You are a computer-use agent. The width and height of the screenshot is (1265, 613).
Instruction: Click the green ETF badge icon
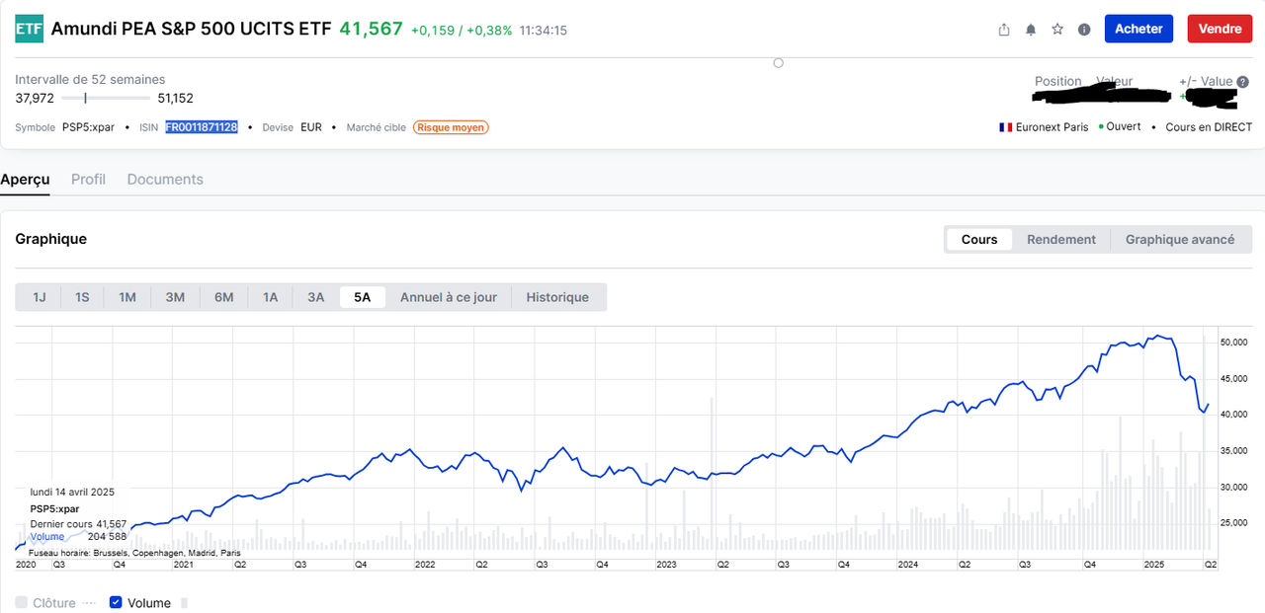tap(29, 29)
